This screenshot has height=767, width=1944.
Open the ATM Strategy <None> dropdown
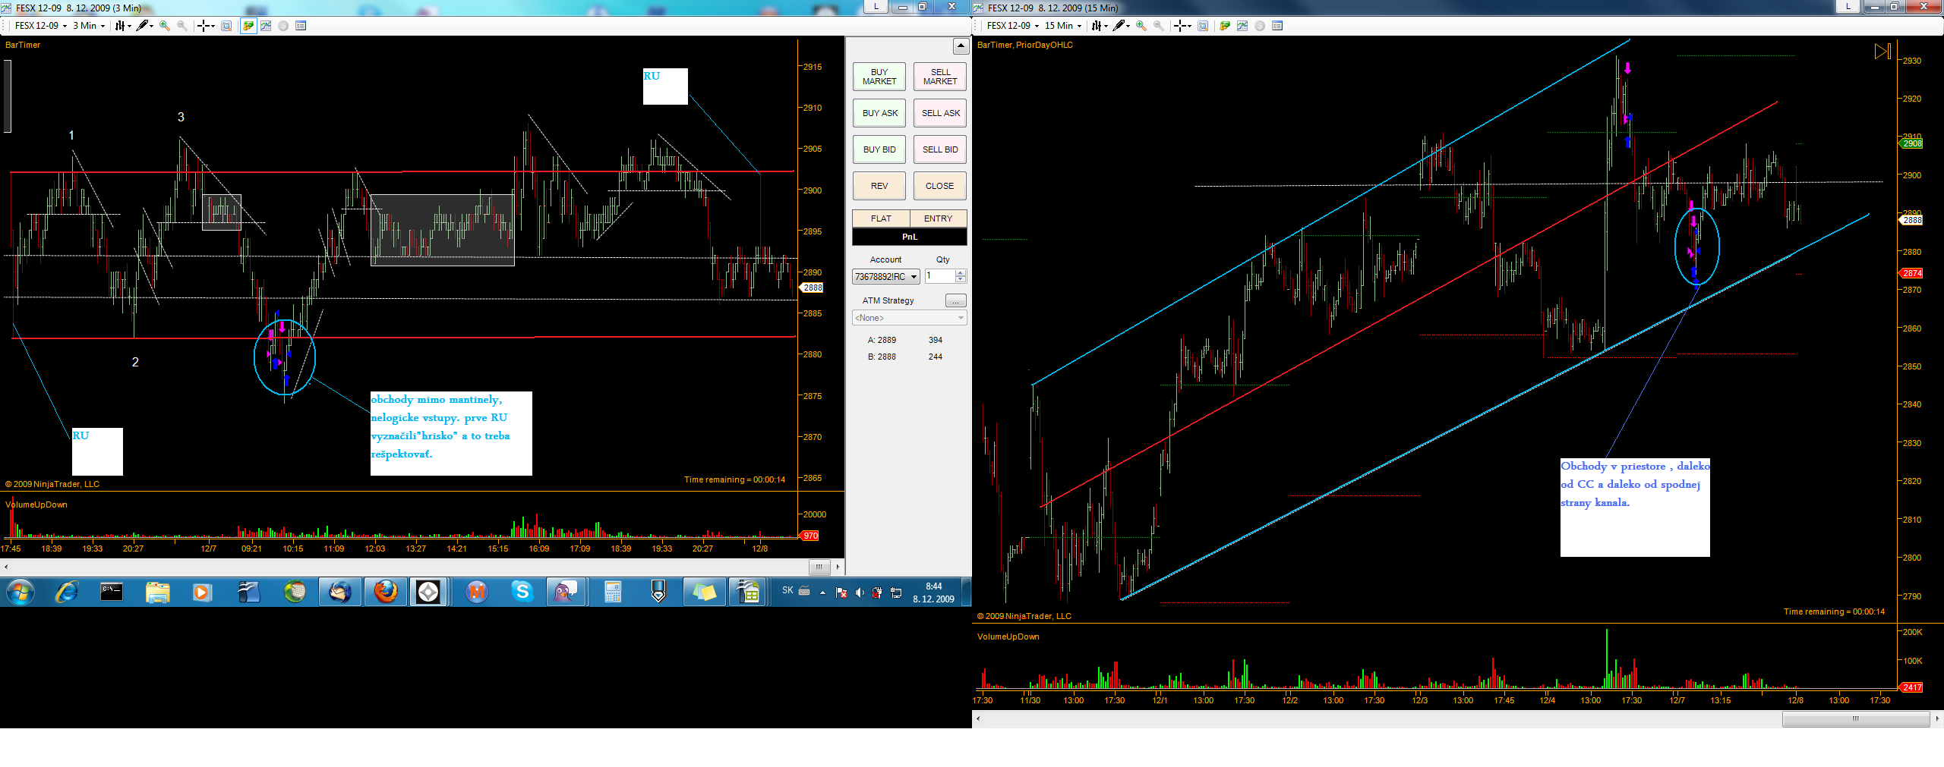click(x=910, y=318)
